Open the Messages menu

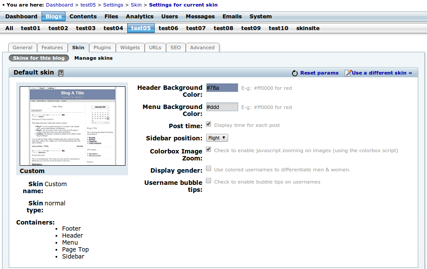pyautogui.click(x=200, y=16)
